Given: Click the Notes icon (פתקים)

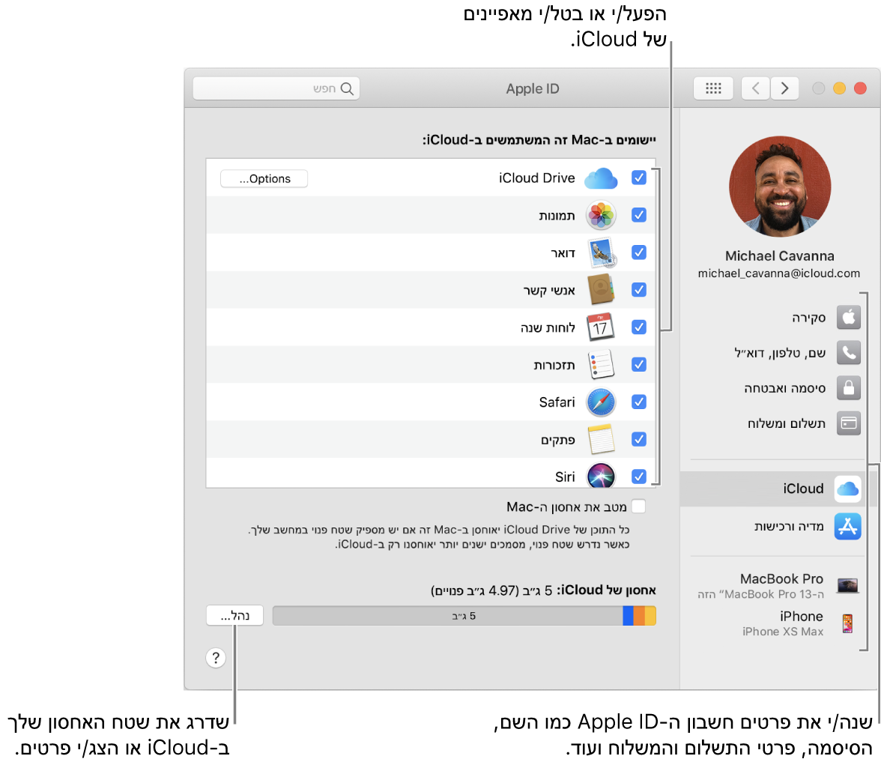Looking at the screenshot, I should coord(601,439).
